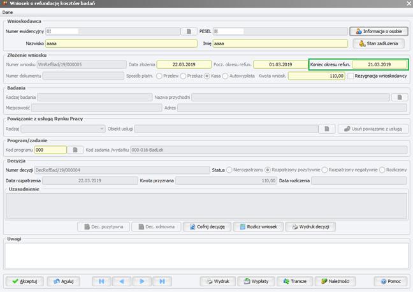This screenshot has width=413, height=292.
Task: Click Usuń powiązanie z usługą button
Action: 373,129
